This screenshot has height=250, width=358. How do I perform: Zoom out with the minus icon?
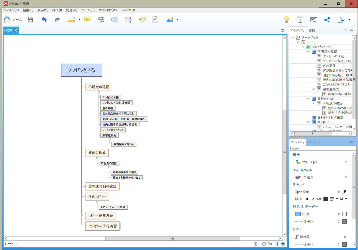click(264, 244)
